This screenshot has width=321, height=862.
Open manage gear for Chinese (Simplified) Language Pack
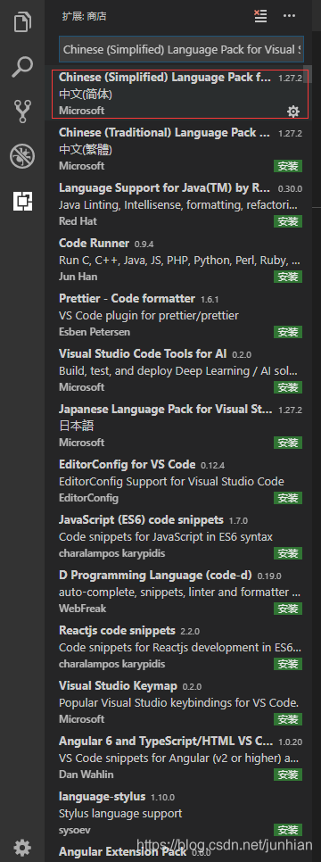pyautogui.click(x=293, y=112)
